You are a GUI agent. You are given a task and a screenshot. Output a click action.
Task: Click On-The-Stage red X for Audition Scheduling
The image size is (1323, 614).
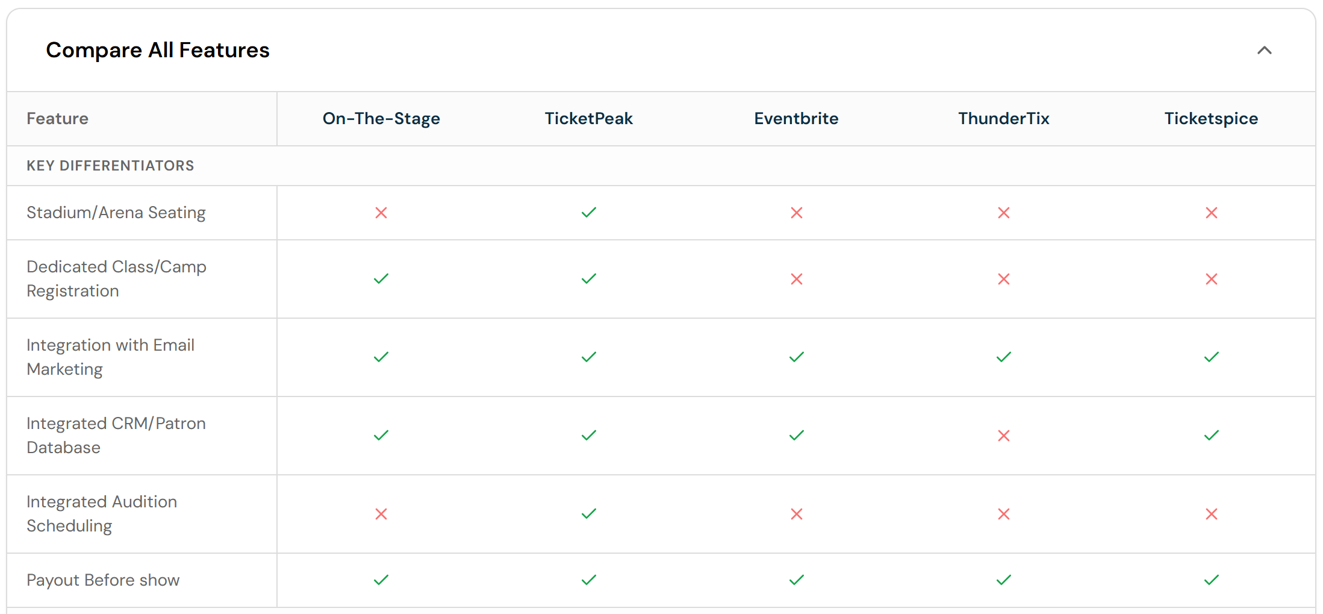(x=381, y=514)
